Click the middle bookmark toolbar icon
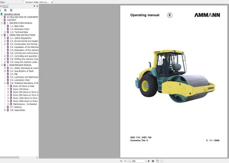 pyautogui.click(x=6, y=10)
